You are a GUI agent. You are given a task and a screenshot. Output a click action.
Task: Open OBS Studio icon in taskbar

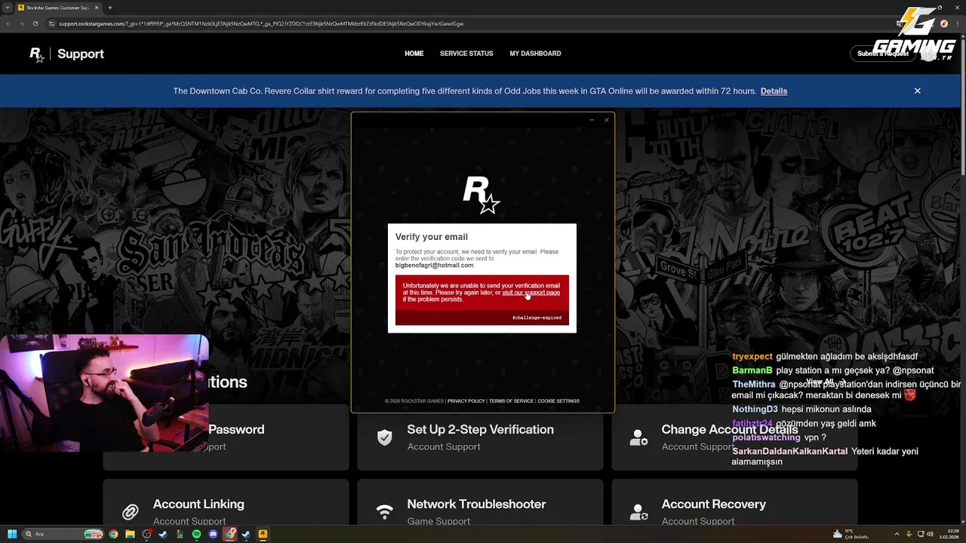[x=146, y=534]
